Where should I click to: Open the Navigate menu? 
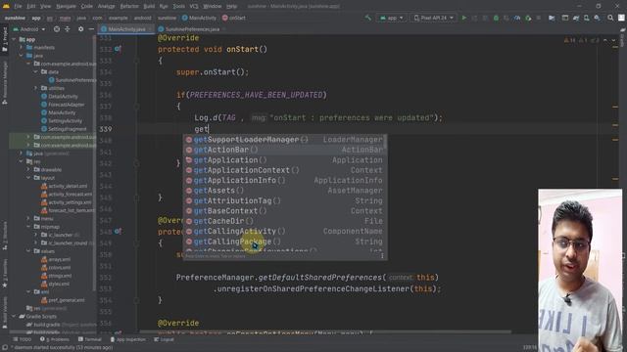point(66,7)
